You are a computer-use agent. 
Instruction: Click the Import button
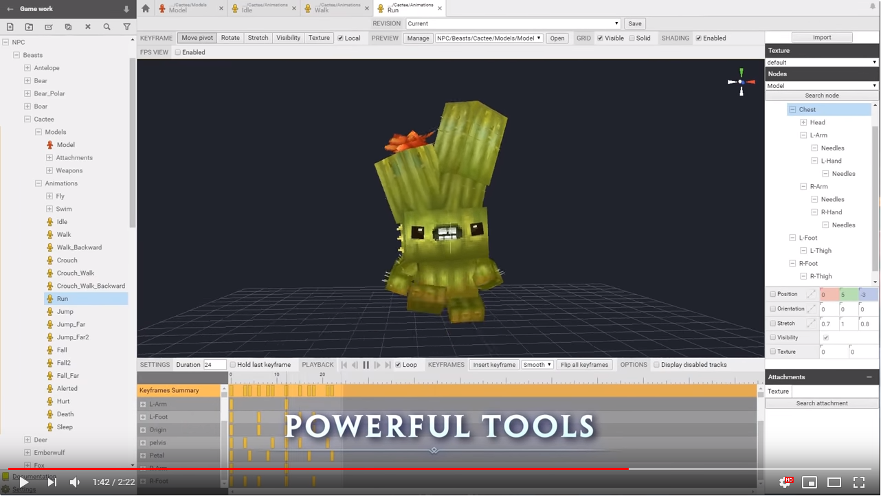pyautogui.click(x=822, y=37)
